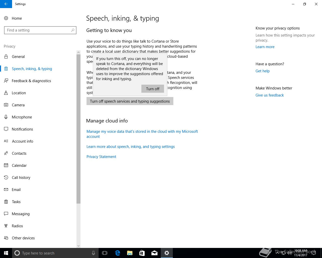Open Learn more about speech, inking, typing settings
This screenshot has height=258, width=322.
(131, 147)
